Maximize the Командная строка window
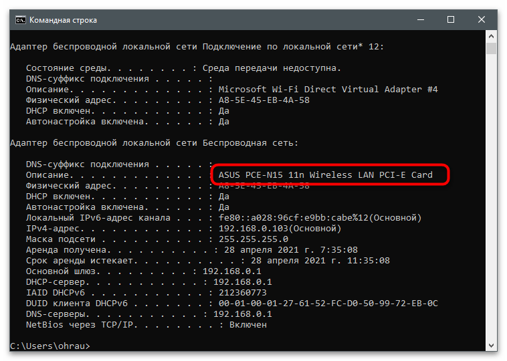This screenshot has height=361, width=507. point(451,20)
